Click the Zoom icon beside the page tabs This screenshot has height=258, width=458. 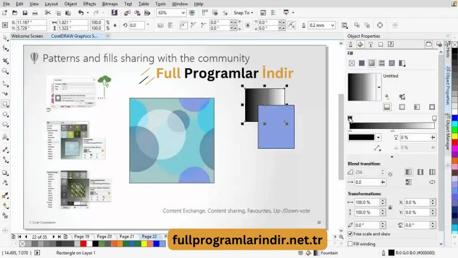[341, 236]
